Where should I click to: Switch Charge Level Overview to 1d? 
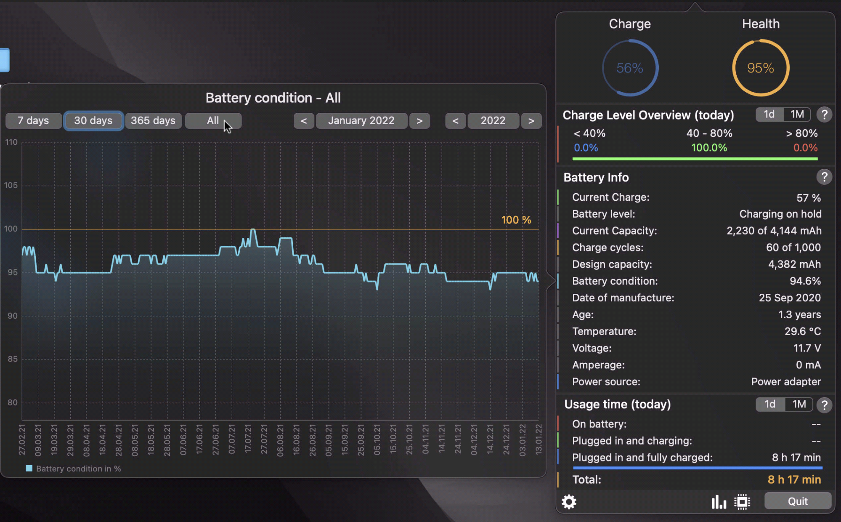click(769, 115)
